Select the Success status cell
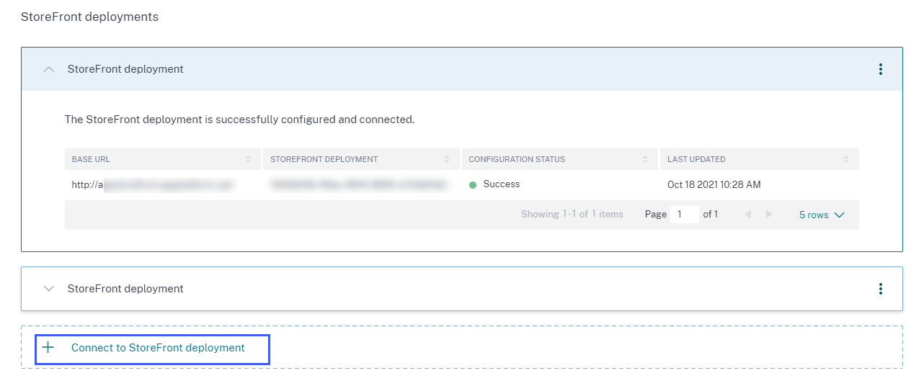Screen dimensions: 924x386 pos(559,184)
